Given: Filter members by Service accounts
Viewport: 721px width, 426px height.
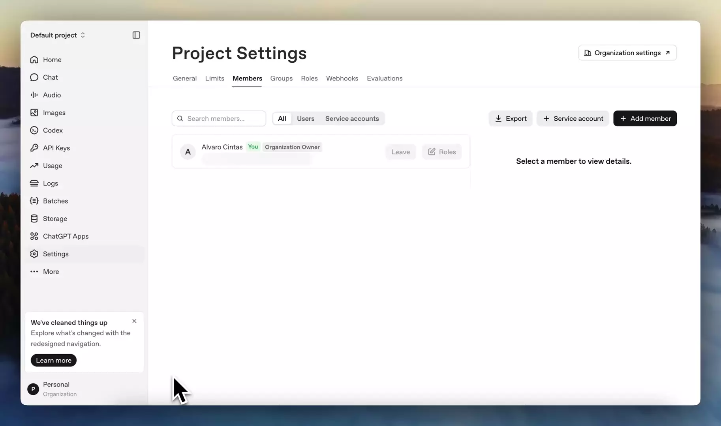Looking at the screenshot, I should click(x=352, y=118).
